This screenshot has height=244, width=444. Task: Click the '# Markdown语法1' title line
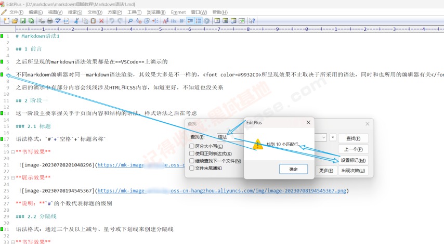[x=37, y=36]
